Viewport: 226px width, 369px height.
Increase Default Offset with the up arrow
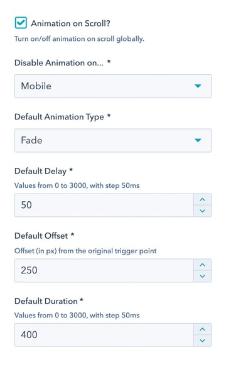202,265
